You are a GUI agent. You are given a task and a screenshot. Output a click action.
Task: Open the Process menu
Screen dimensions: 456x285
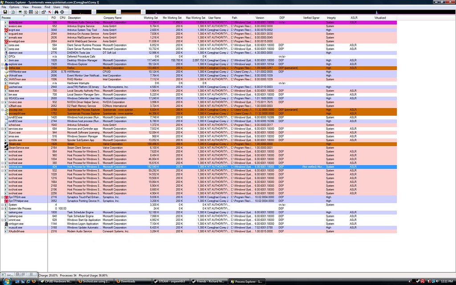[x=37, y=7]
